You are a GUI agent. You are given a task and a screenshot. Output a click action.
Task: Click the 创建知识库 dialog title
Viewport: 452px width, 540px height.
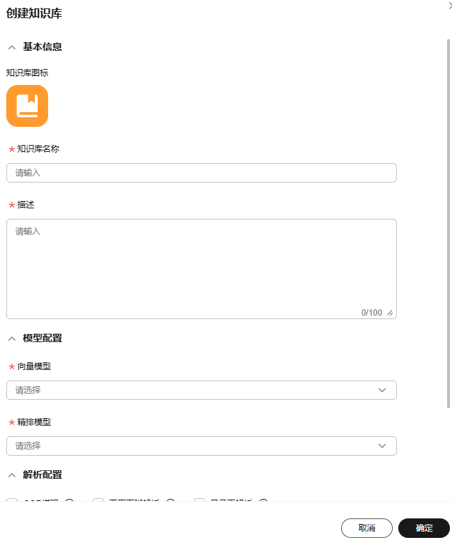[x=34, y=13]
